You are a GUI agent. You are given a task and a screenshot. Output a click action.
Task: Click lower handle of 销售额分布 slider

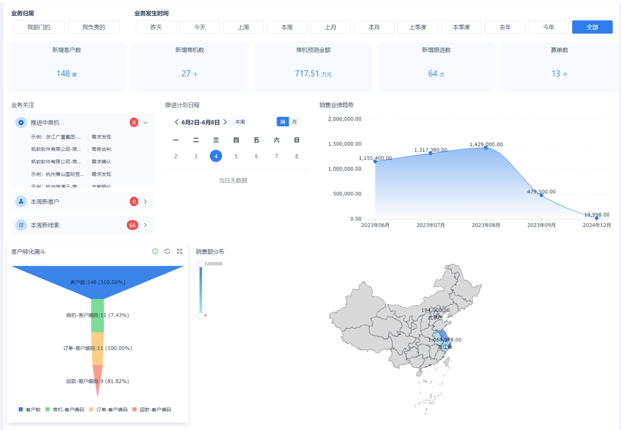pos(200,315)
